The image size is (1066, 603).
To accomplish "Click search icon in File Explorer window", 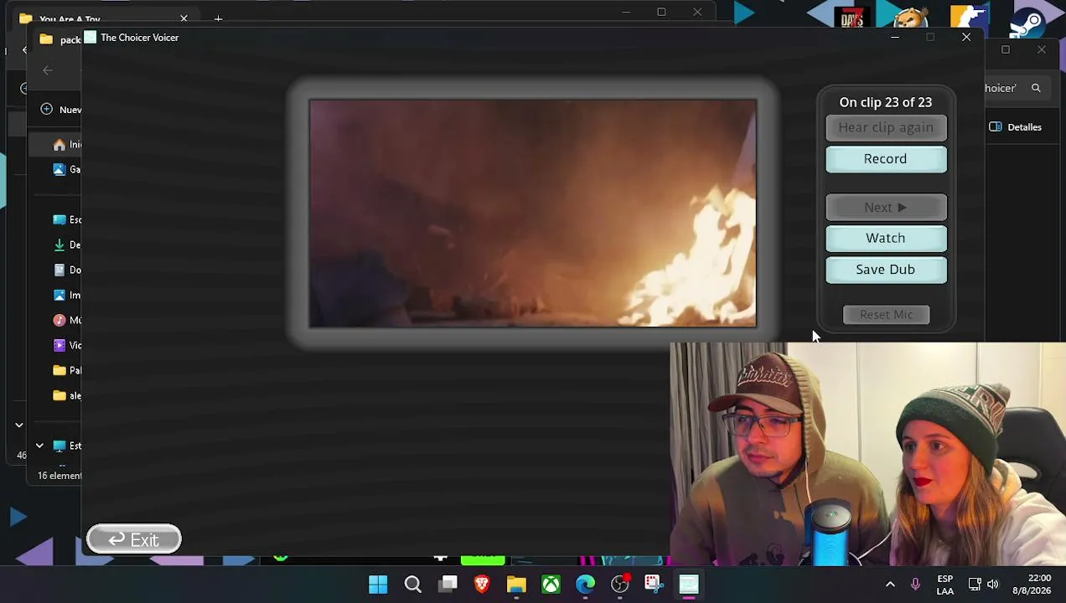I will tap(1036, 88).
